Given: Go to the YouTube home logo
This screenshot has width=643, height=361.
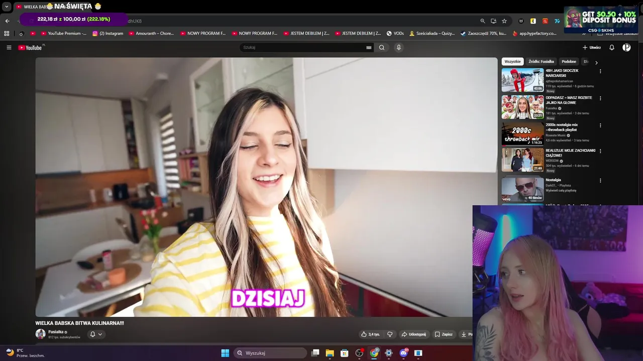Looking at the screenshot, I should click(31, 48).
